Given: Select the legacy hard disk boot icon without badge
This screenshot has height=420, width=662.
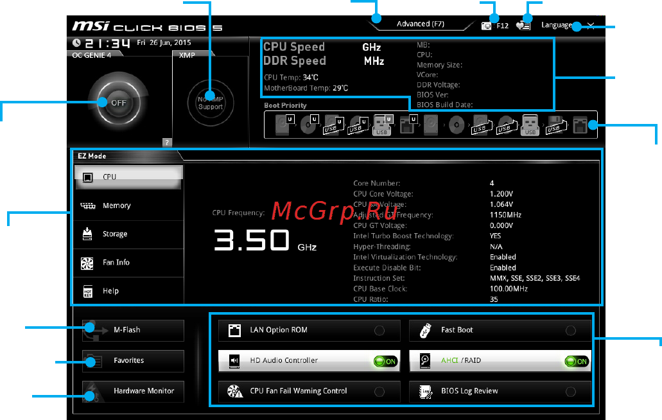Looking at the screenshot, I should 431,125.
